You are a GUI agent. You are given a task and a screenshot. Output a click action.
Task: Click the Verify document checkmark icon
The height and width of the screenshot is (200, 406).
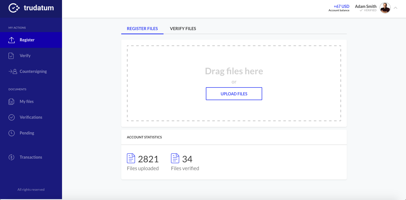click(11, 56)
